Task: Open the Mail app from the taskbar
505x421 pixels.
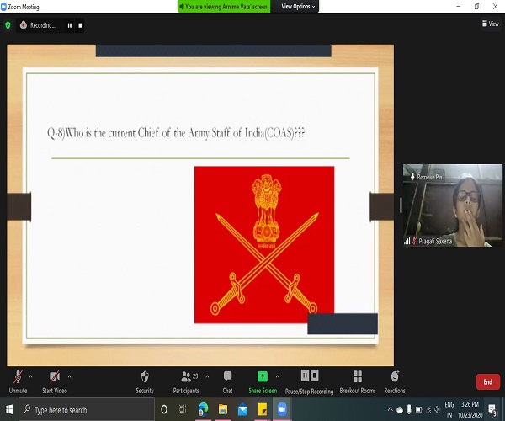Action: (243, 409)
